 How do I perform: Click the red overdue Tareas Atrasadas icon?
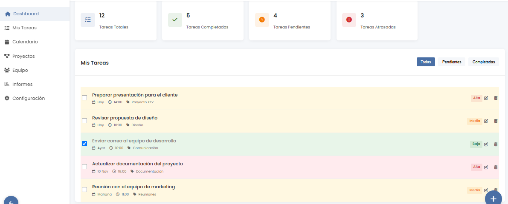(349, 20)
